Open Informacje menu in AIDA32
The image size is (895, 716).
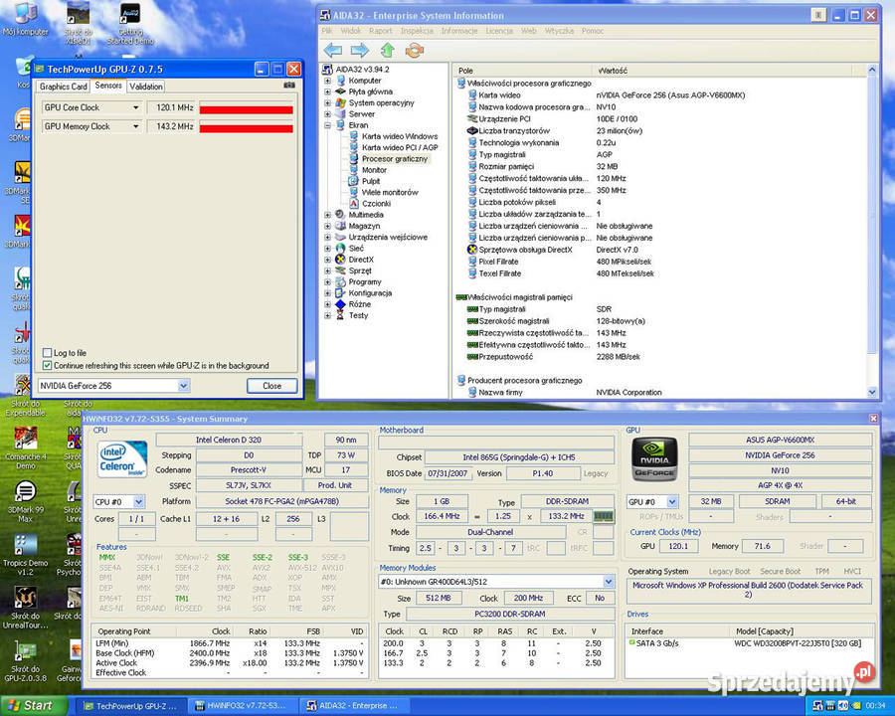458,31
